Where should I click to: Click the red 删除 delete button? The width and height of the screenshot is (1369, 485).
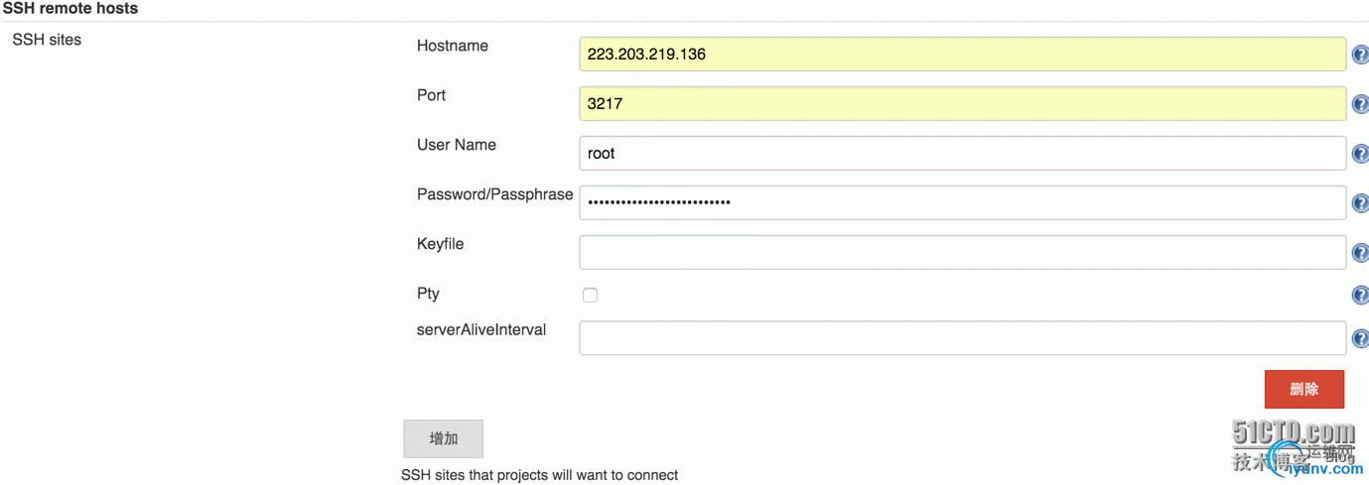point(1304,389)
